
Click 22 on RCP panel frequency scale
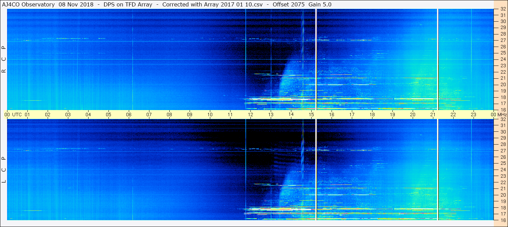click(x=503, y=72)
